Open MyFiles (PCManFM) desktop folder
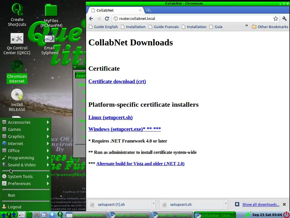 pos(51,16)
